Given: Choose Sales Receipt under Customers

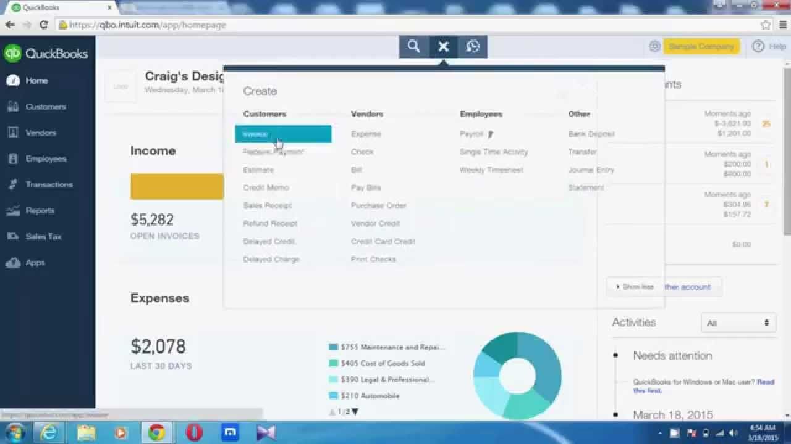Looking at the screenshot, I should point(268,205).
